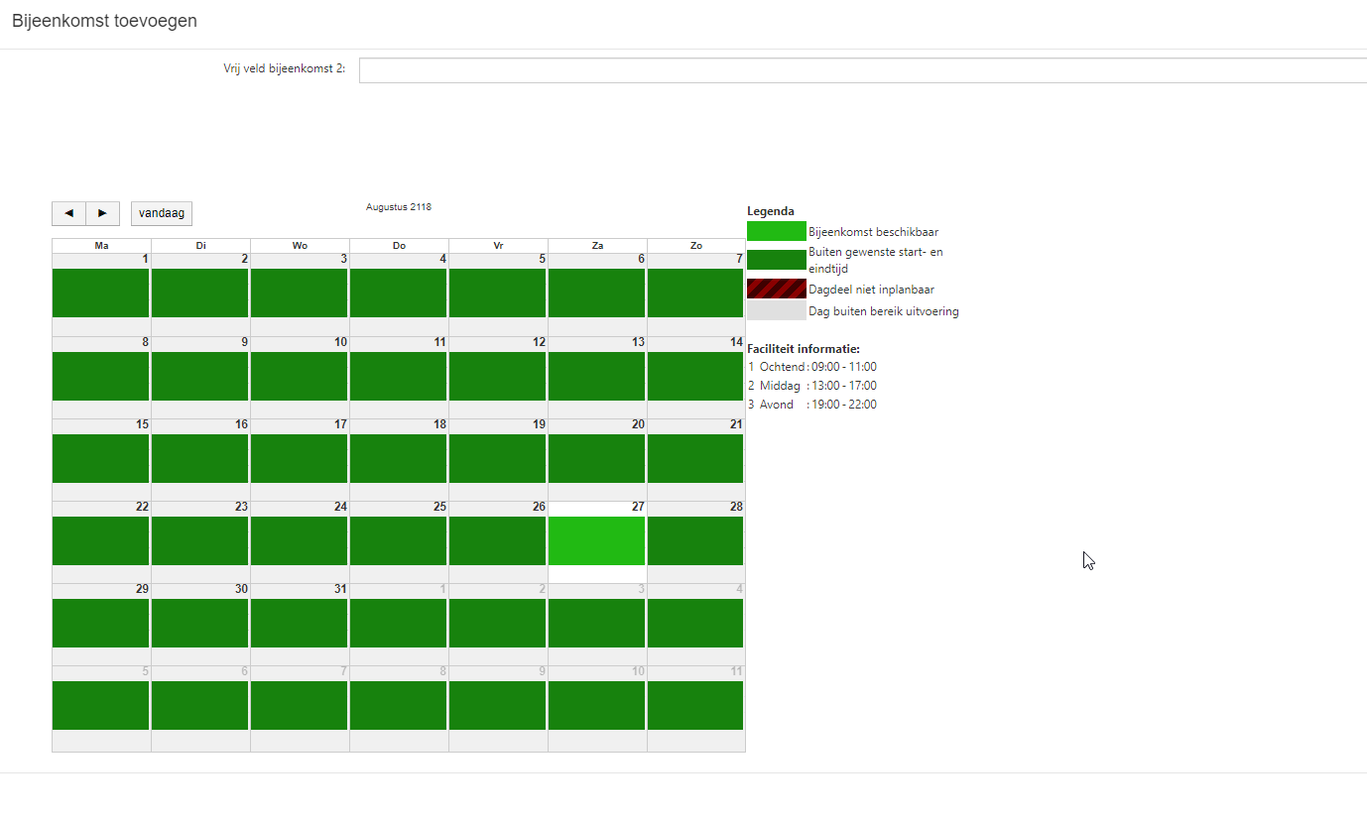This screenshot has width=1367, height=822.
Task: Click the 'vandaag' today button
Action: tap(162, 213)
